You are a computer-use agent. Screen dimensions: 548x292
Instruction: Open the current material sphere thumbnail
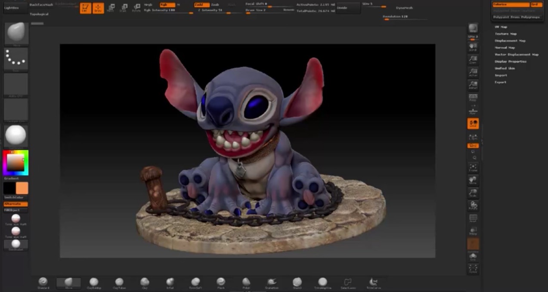(x=15, y=135)
